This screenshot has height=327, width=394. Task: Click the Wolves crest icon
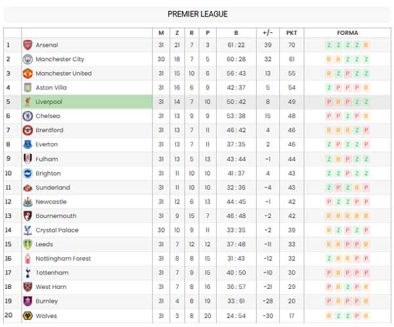28,316
